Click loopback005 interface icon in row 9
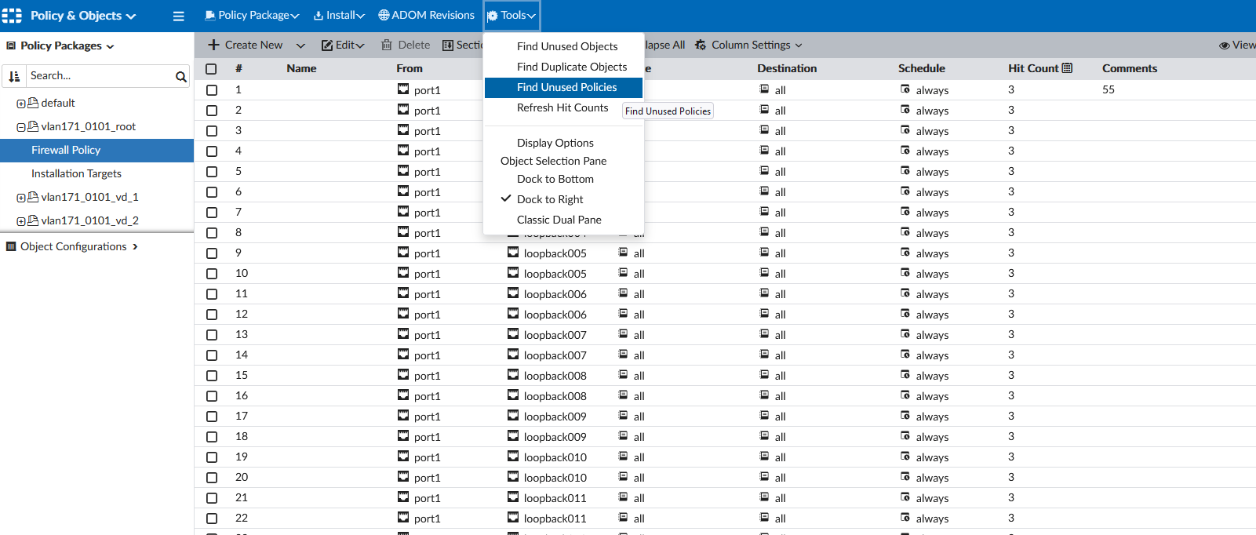Image resolution: width=1256 pixels, height=535 pixels. point(513,253)
